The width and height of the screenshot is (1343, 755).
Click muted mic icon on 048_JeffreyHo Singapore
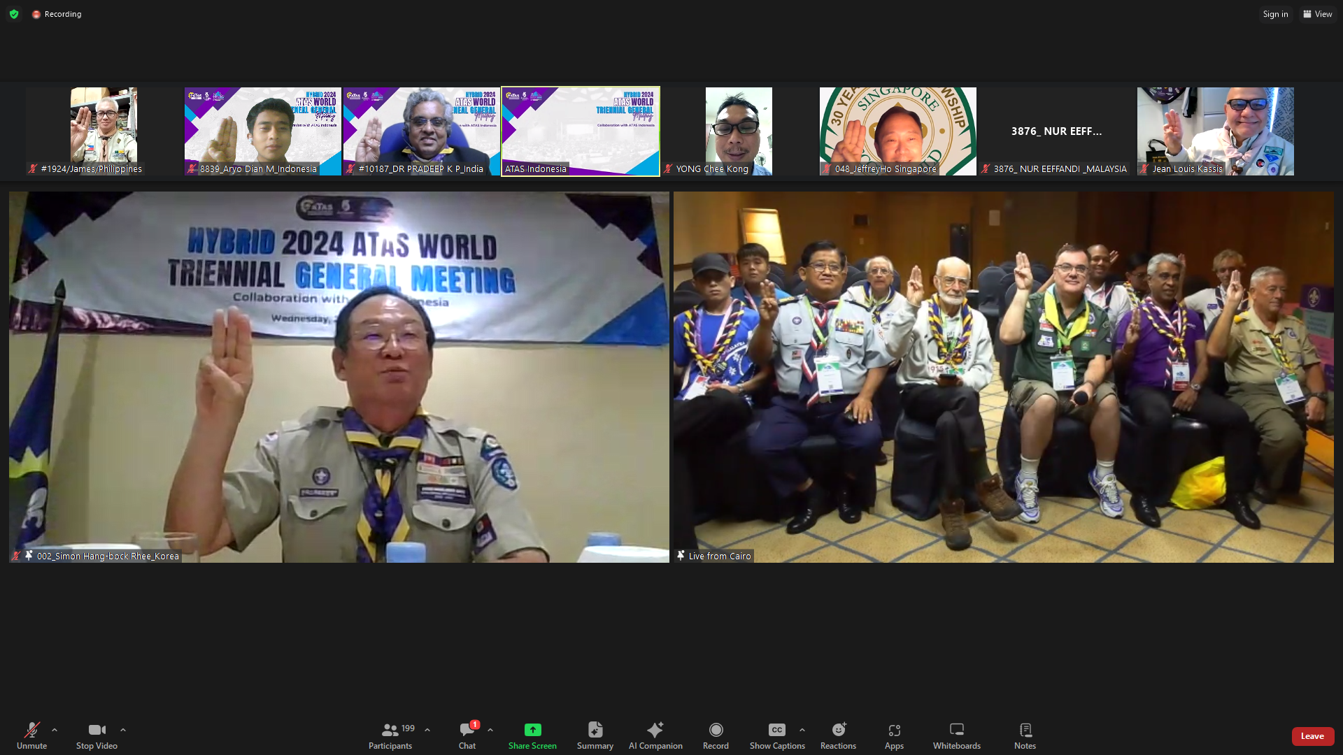tap(827, 168)
